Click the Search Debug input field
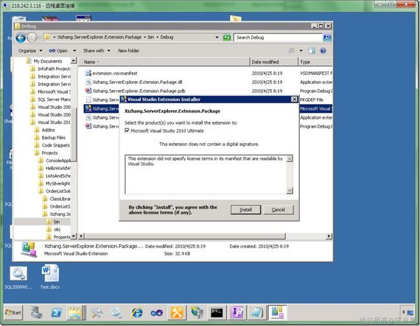420x326 pixels. 278,37
